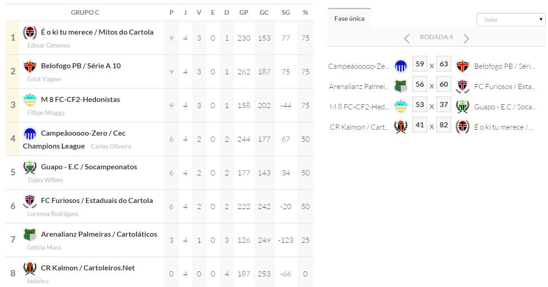Screen dimensions: 548x287
Task: Open the CR Kalmon / Cartoleiros.Net team link
Action: point(88,268)
